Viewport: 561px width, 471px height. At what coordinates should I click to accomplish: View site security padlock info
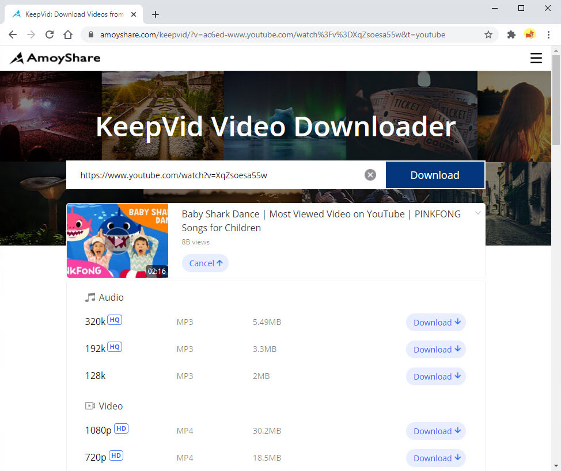point(91,35)
